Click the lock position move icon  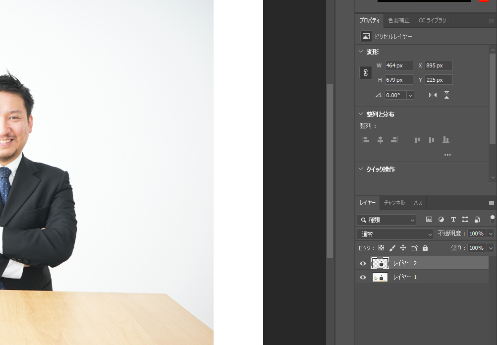pos(403,248)
